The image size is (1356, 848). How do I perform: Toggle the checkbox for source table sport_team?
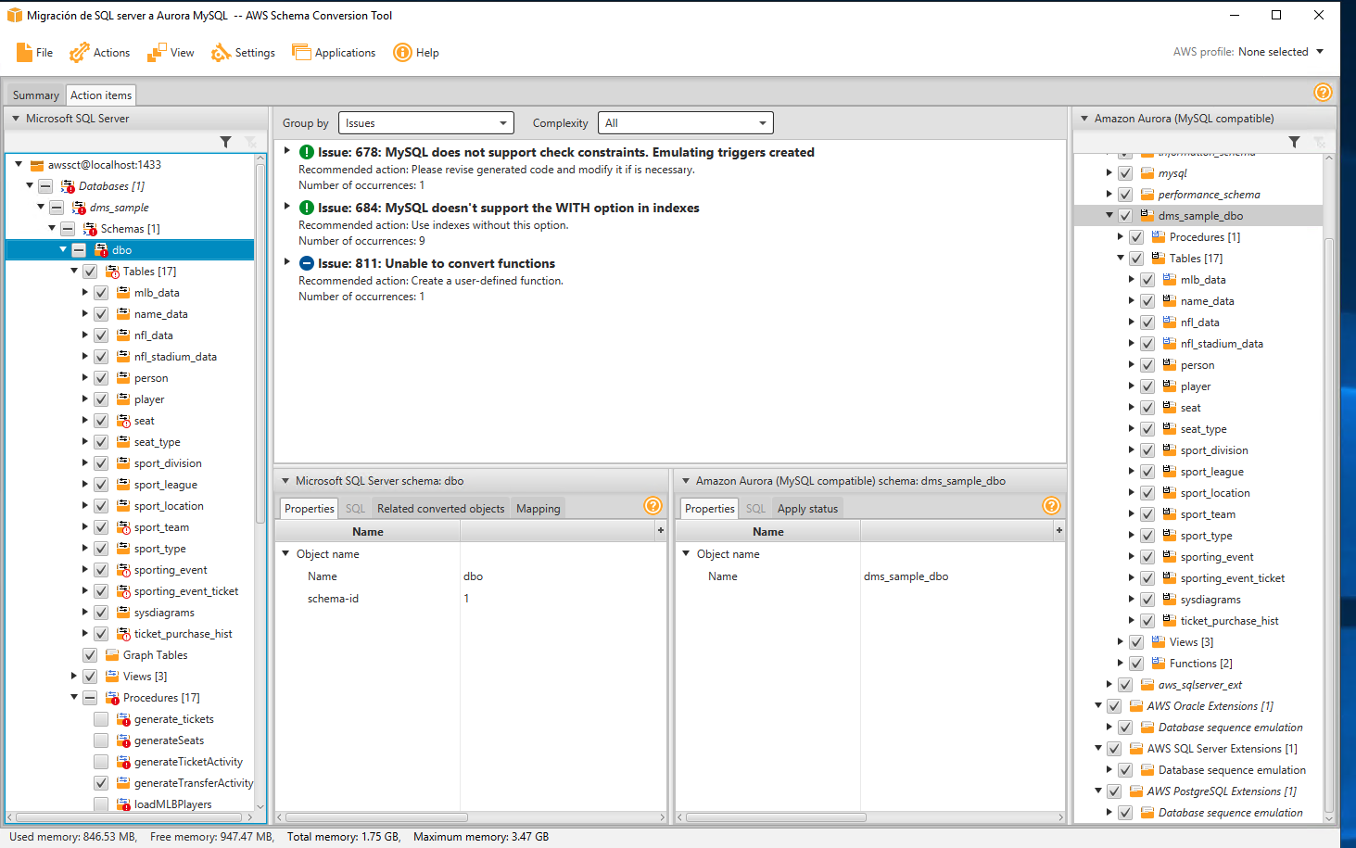[x=101, y=527]
